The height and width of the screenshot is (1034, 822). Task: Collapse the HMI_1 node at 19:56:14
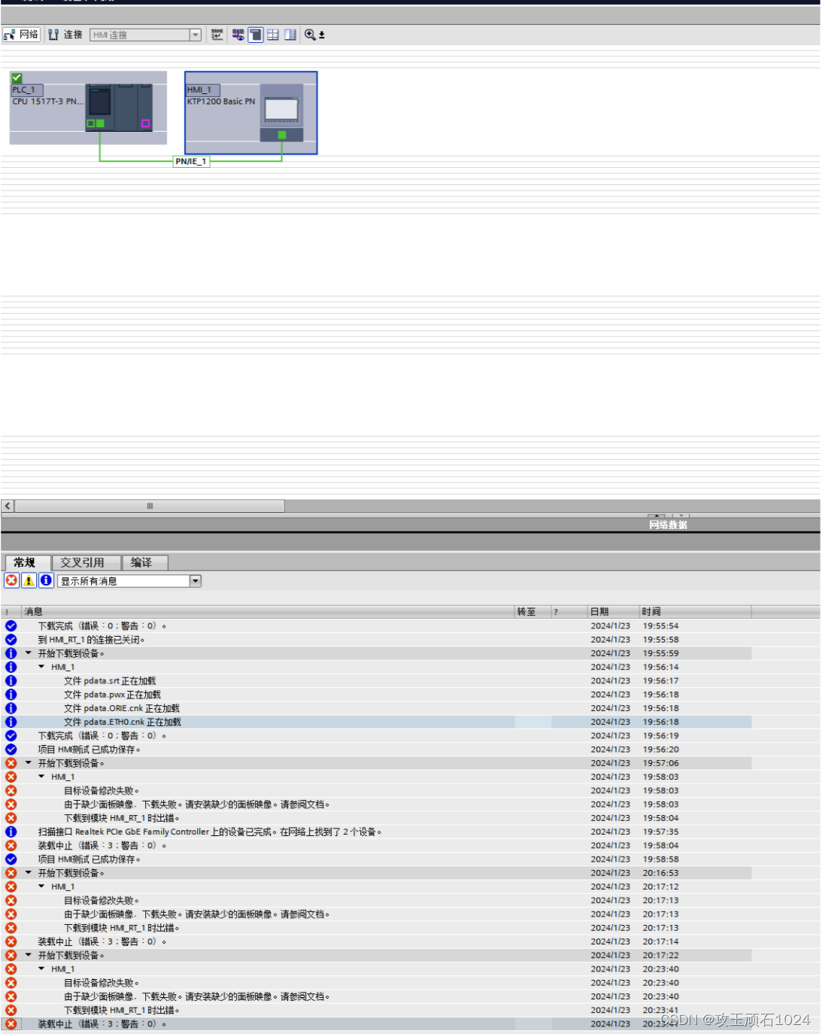tap(41, 667)
